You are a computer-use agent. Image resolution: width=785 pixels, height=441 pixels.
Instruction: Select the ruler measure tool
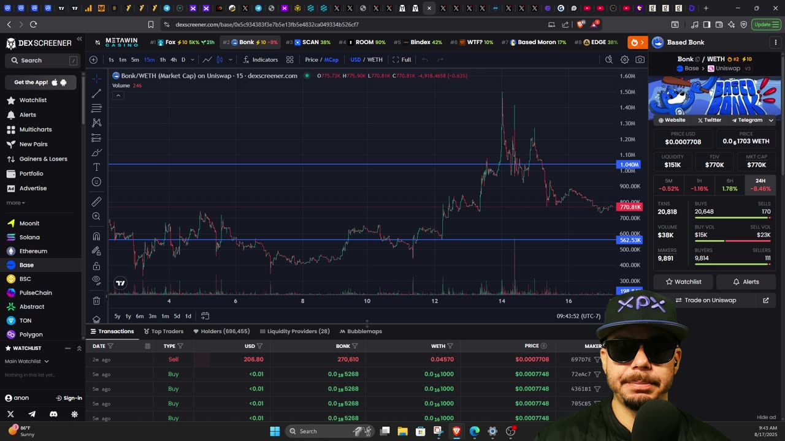click(96, 202)
